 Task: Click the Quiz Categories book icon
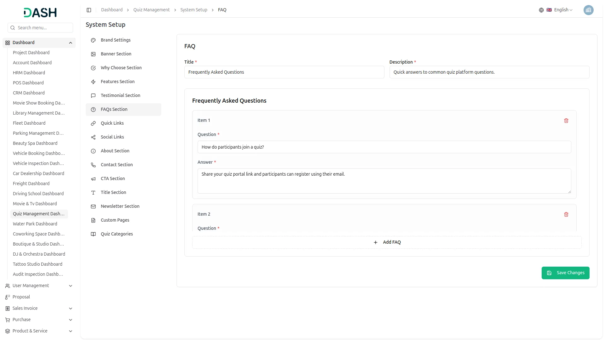[x=93, y=234]
